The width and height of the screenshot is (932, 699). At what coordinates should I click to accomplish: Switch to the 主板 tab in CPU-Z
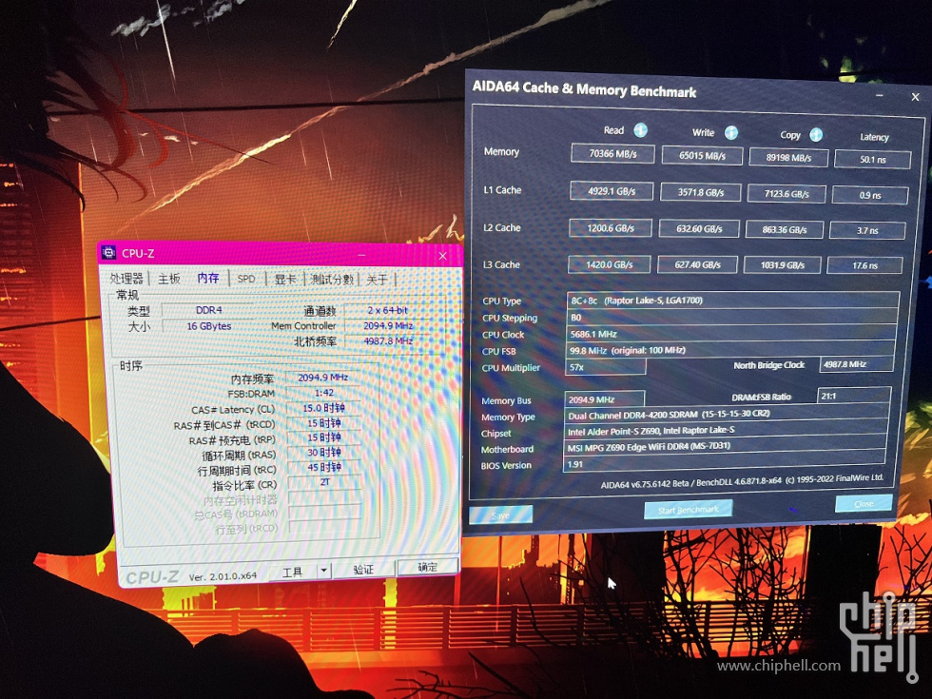point(169,278)
